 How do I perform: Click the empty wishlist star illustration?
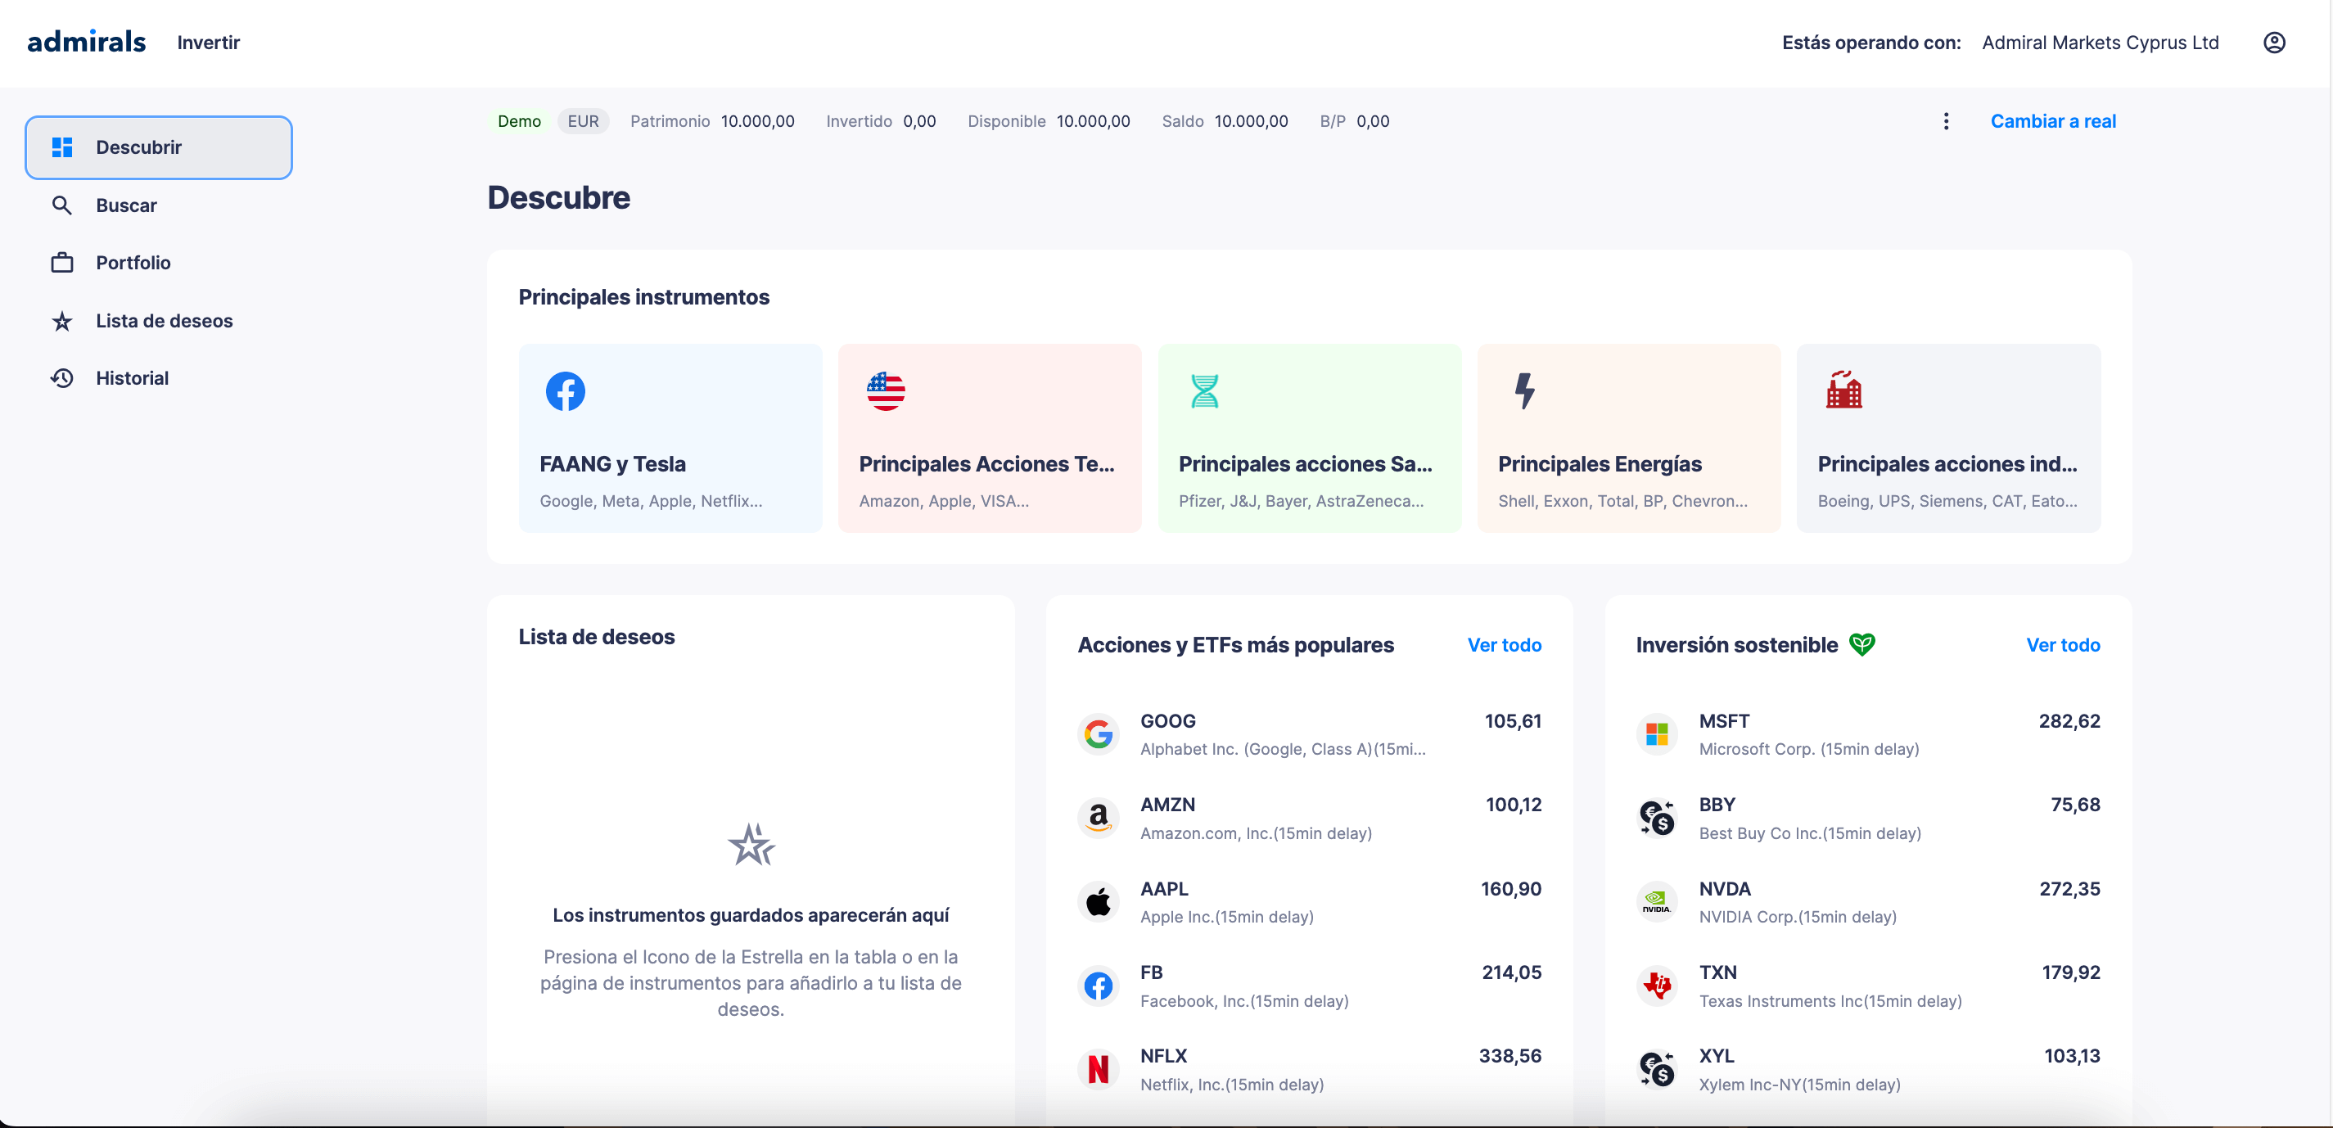(751, 844)
